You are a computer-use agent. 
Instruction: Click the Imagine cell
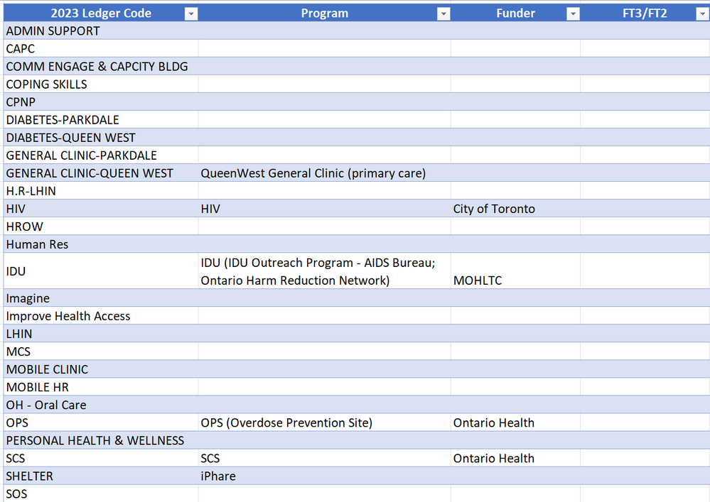[x=101, y=298]
